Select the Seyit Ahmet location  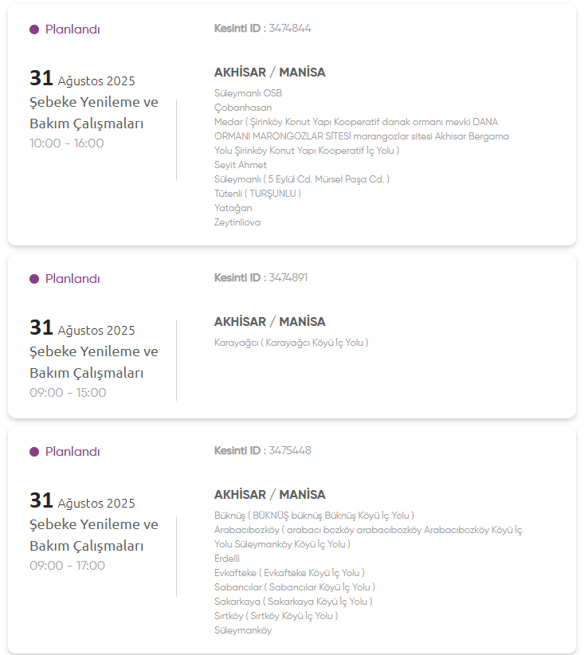click(x=241, y=165)
